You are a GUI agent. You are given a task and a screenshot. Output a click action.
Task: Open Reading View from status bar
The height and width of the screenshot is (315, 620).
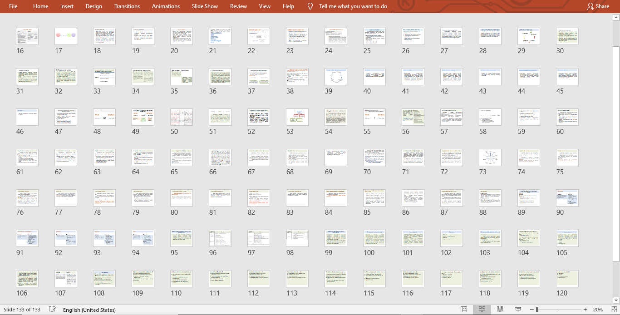coord(500,310)
